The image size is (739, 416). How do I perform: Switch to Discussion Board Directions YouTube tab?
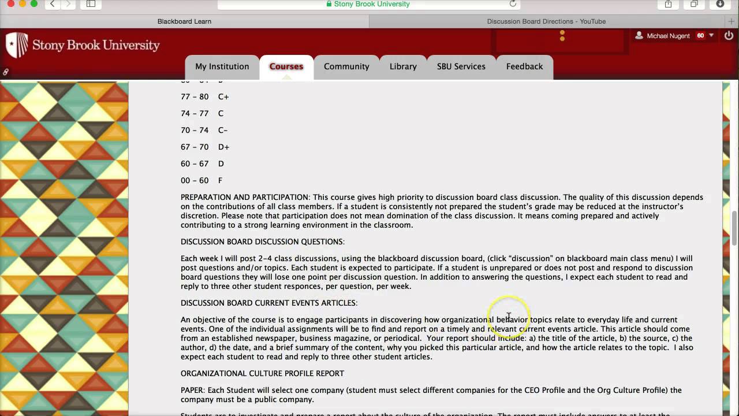(x=546, y=21)
